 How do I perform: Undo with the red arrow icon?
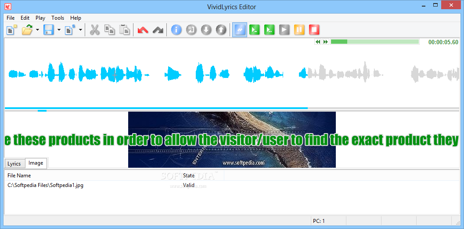[143, 30]
